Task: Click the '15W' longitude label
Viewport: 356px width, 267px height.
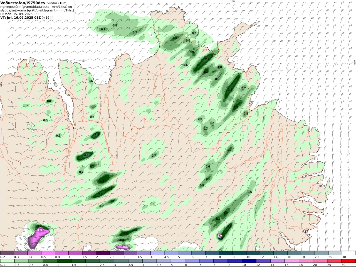Action: (233, 1)
